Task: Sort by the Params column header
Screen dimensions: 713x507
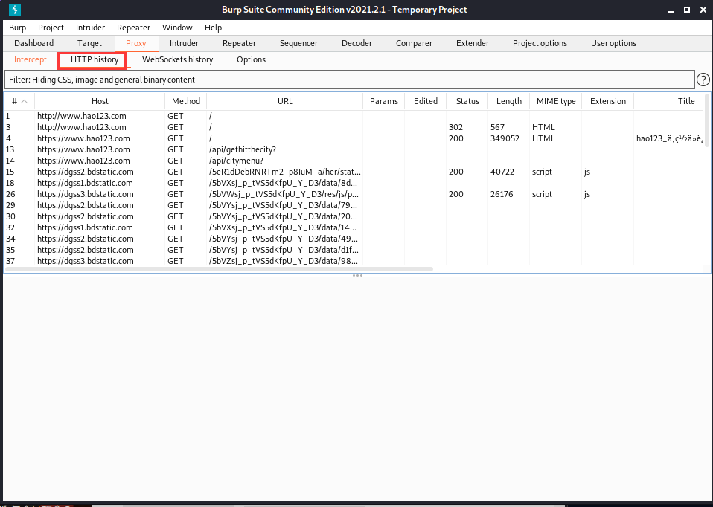Action: tap(384, 101)
